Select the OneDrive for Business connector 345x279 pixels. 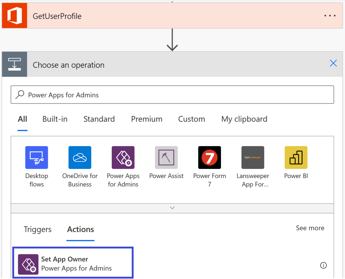[x=80, y=157]
